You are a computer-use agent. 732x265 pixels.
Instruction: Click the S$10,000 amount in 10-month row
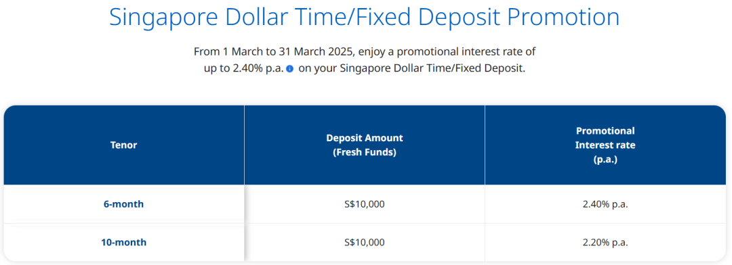click(x=365, y=242)
